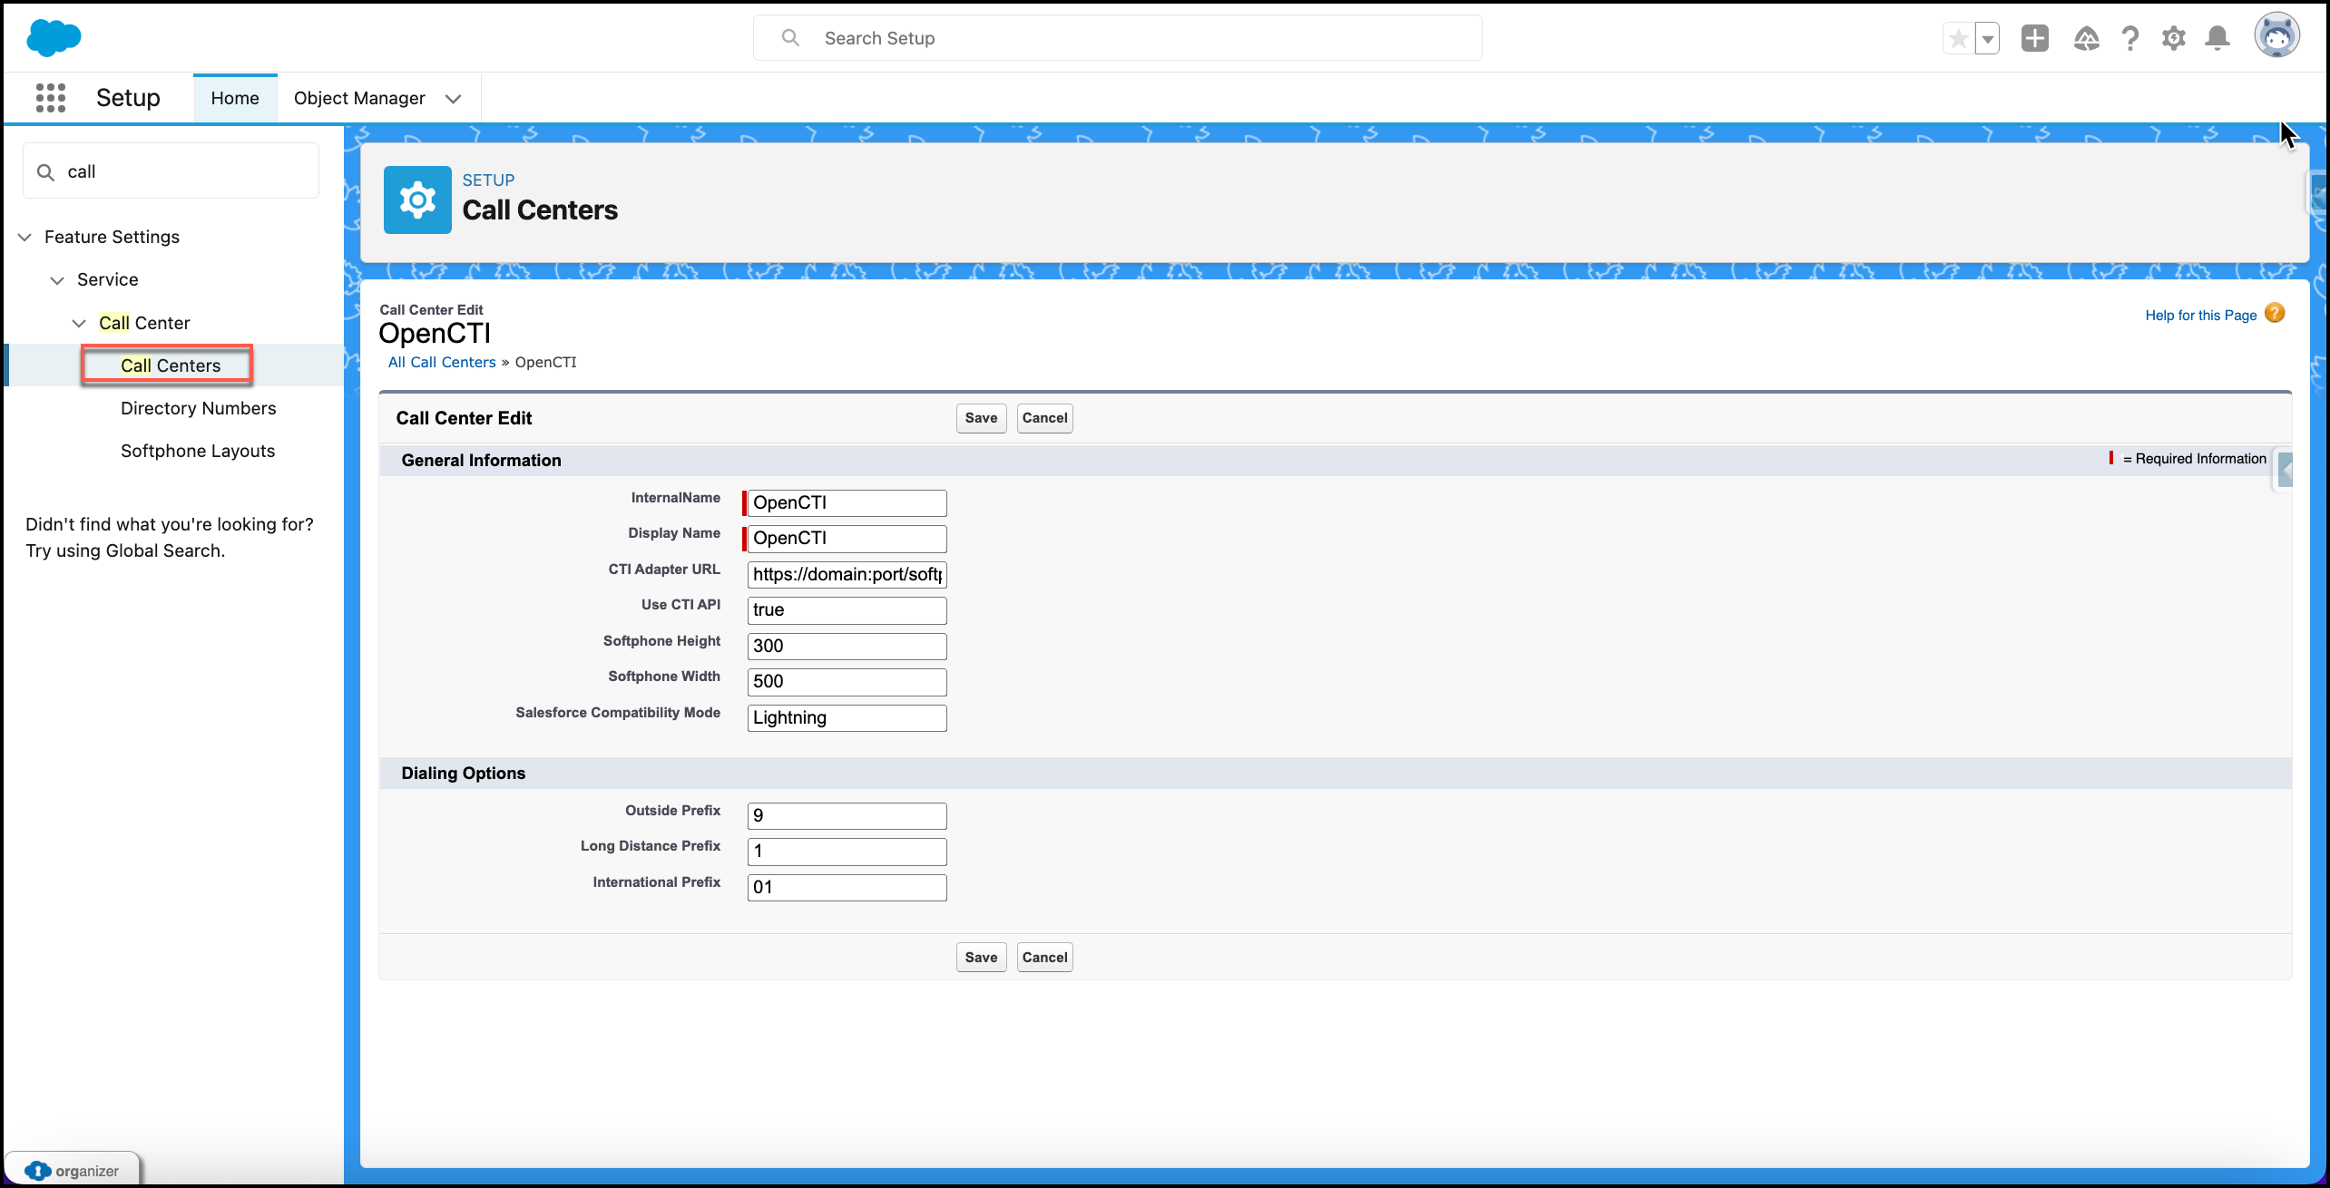
Task: Collapse the Feature Settings tree node
Action: [24, 237]
